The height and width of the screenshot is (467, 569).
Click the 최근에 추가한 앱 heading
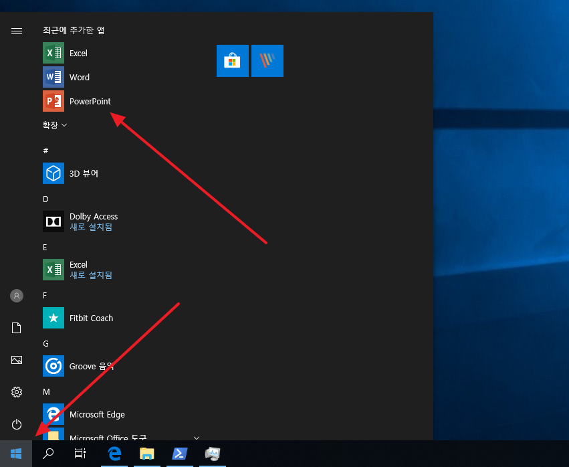pos(74,30)
